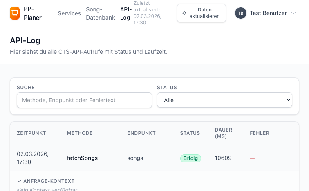
Task: Open the user menu chevron
Action: pyautogui.click(x=293, y=13)
